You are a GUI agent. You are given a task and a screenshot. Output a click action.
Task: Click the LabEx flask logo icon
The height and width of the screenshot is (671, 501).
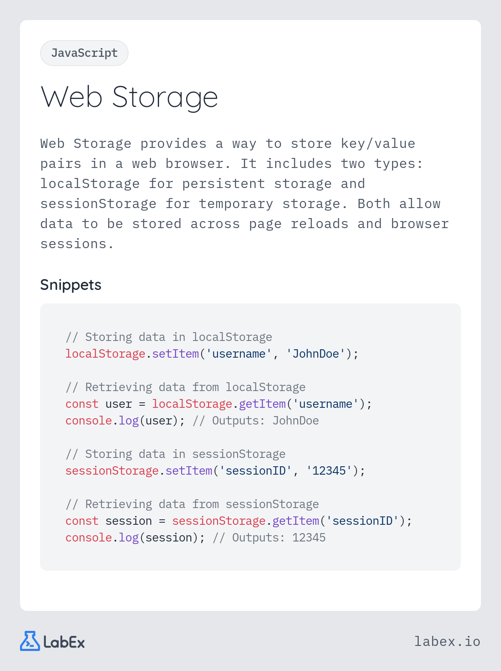click(30, 641)
